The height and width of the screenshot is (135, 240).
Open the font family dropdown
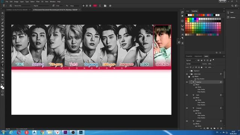tap(23, 6)
